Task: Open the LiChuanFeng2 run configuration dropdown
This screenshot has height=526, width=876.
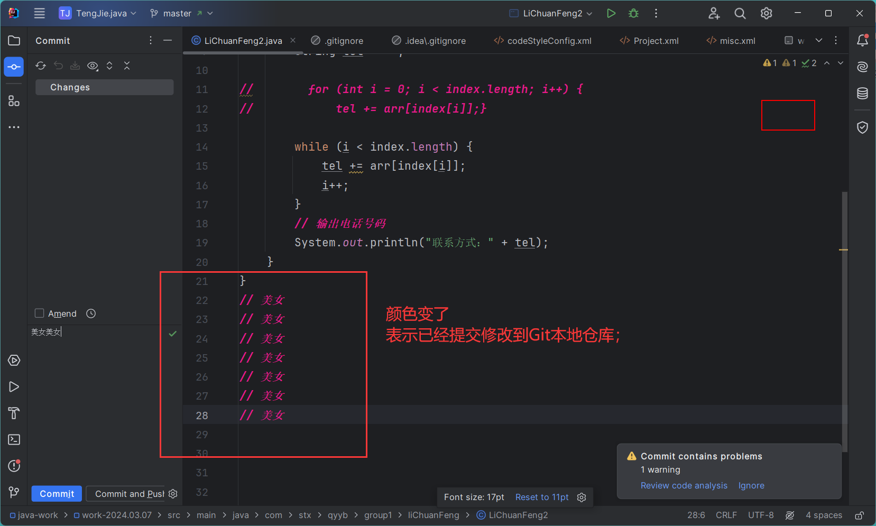Action: 551,13
